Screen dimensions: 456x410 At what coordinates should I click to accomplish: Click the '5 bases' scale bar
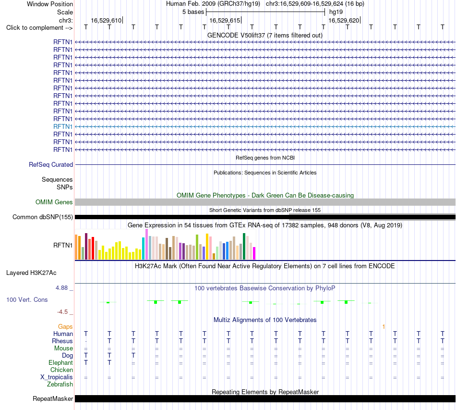(265, 12)
